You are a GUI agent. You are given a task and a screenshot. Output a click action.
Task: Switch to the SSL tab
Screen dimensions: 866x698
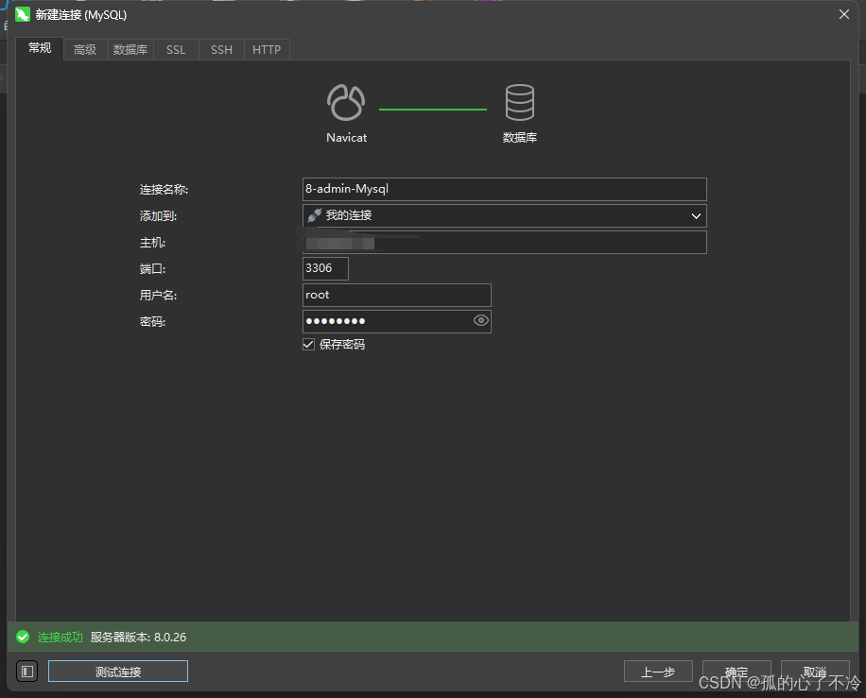pos(176,50)
